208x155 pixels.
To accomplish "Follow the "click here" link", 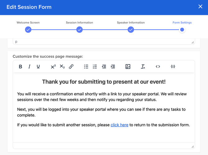I will pyautogui.click(x=120, y=125).
